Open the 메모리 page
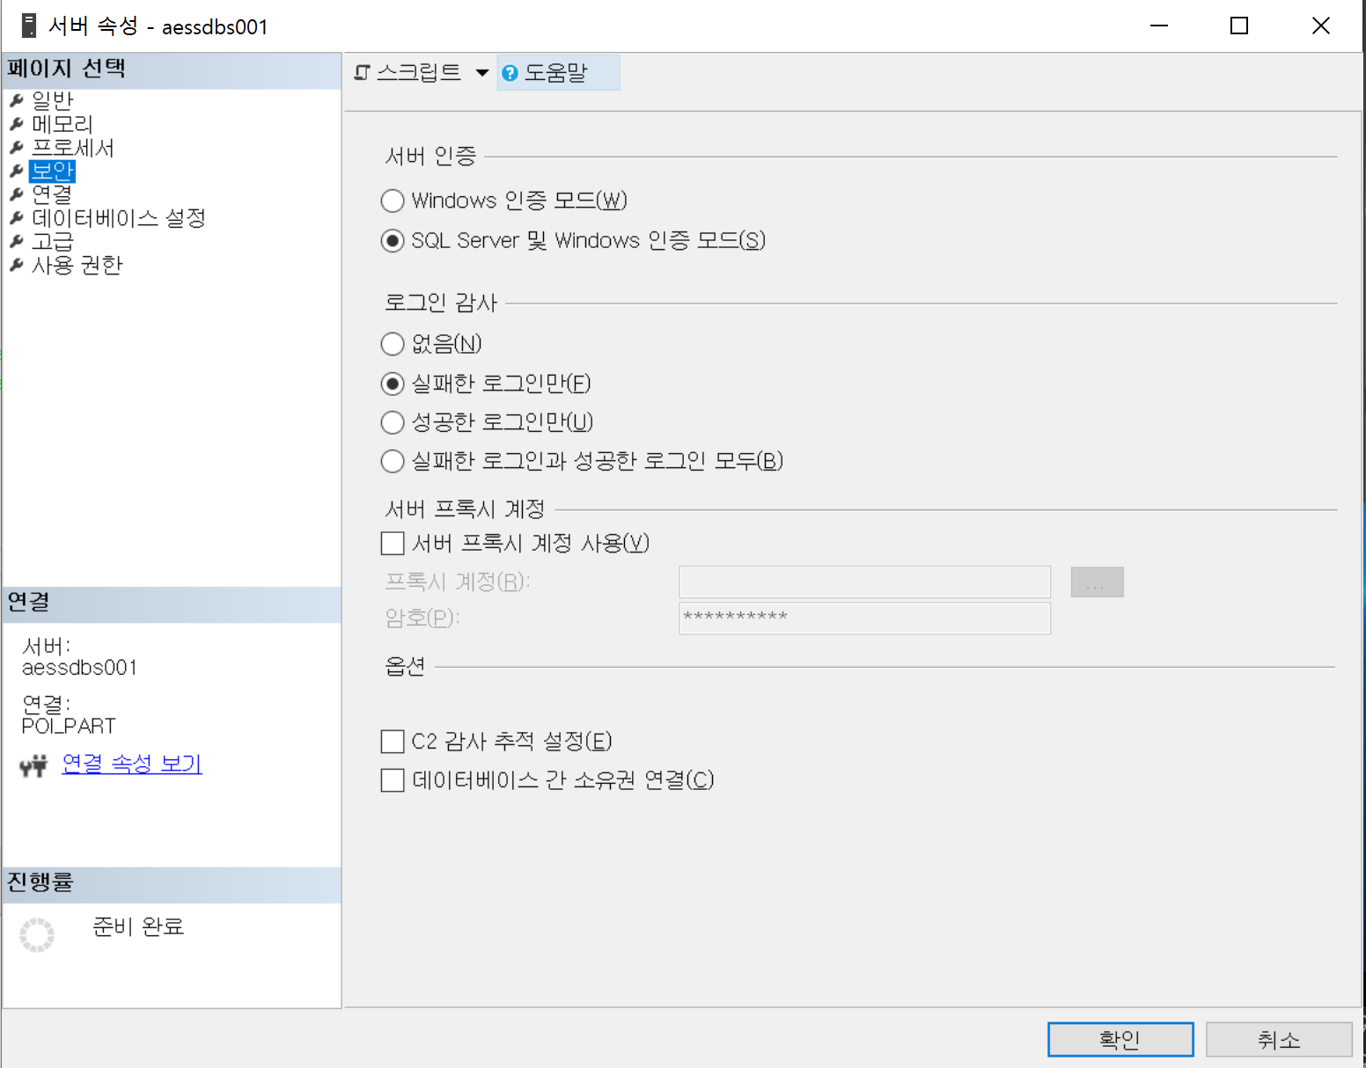 62,124
